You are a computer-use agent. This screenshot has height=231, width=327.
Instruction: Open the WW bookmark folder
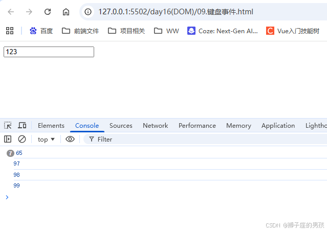(x=166, y=31)
